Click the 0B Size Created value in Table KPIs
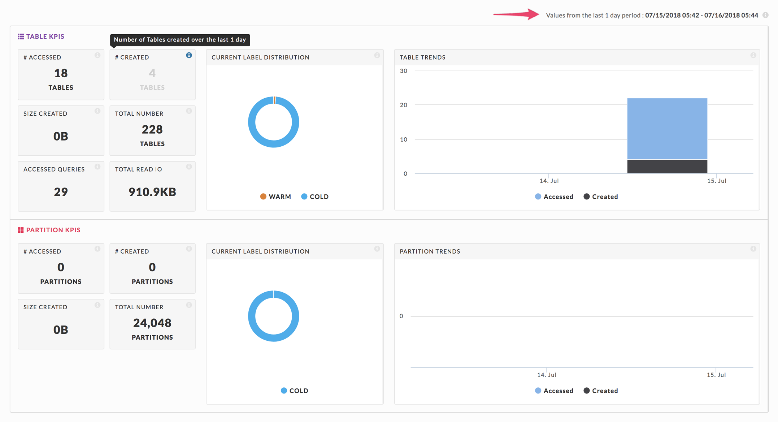This screenshot has width=778, height=422. (x=61, y=136)
